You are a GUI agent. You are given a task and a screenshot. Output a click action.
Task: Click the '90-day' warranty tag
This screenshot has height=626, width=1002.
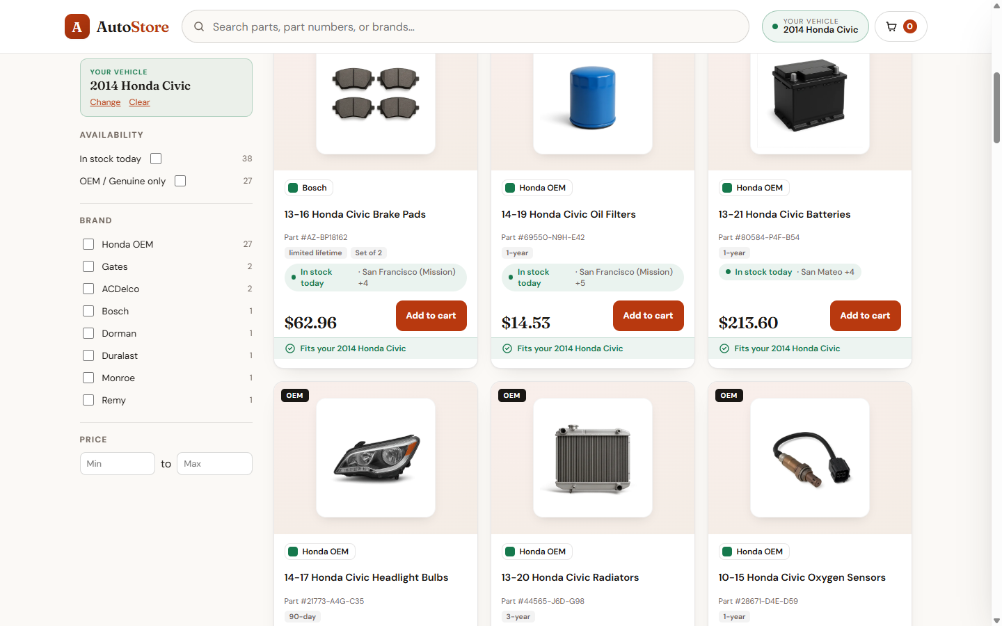click(302, 617)
